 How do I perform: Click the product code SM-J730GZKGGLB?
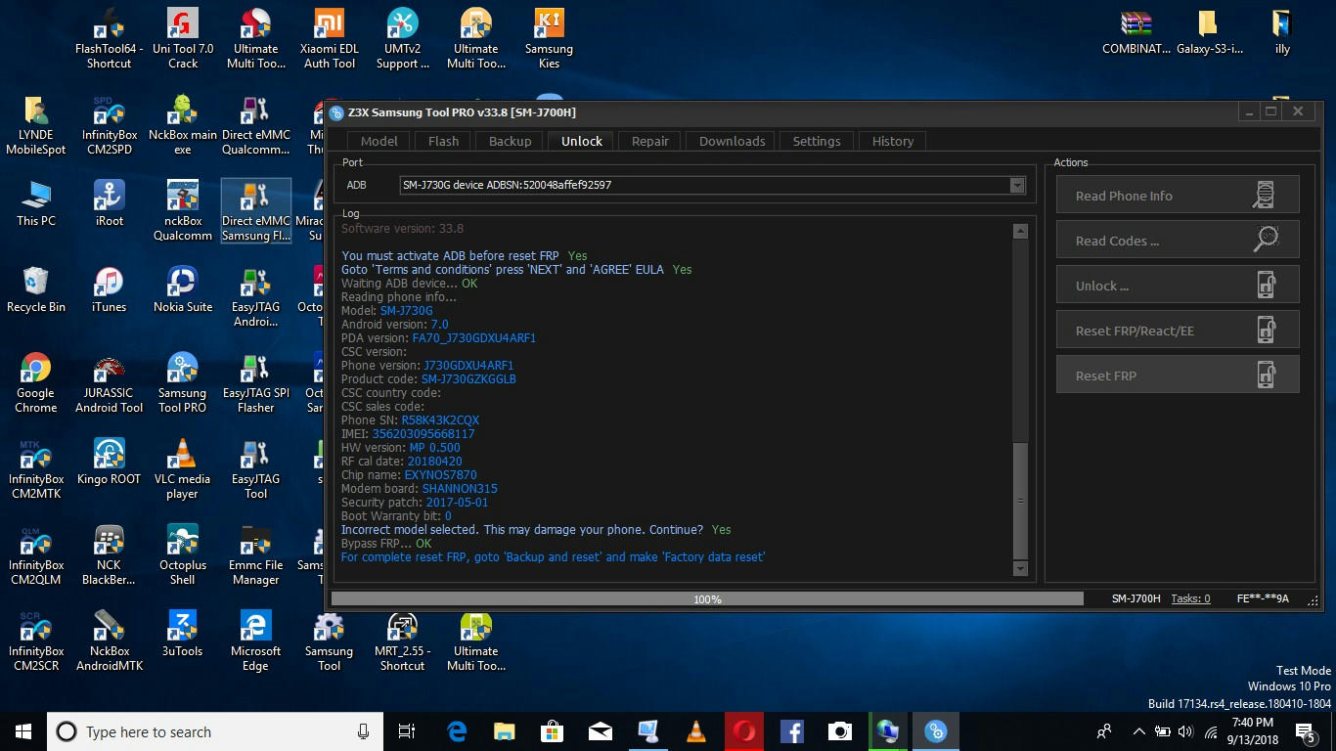(468, 379)
